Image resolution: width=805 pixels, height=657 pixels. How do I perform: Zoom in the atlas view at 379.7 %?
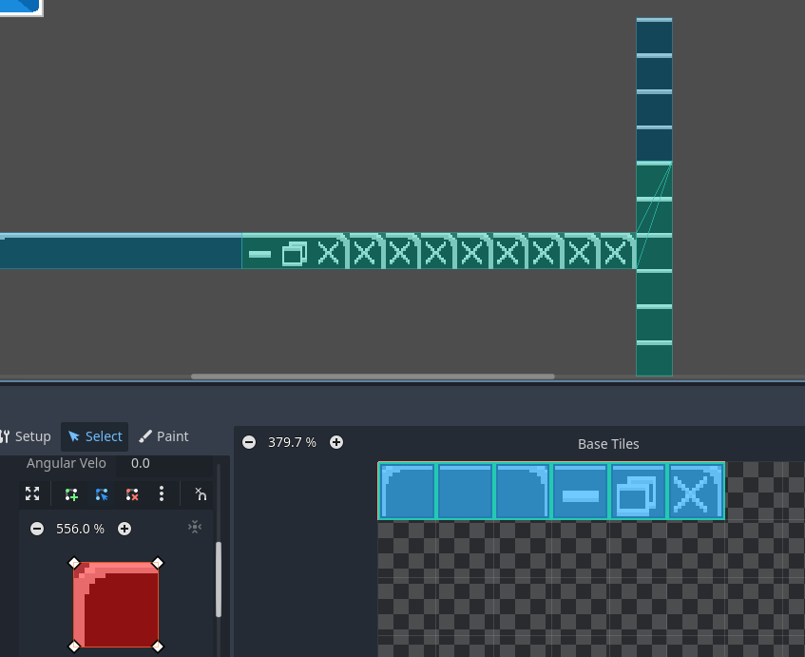pyautogui.click(x=336, y=442)
